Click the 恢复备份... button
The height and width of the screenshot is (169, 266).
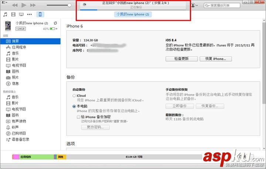click(x=210, y=106)
